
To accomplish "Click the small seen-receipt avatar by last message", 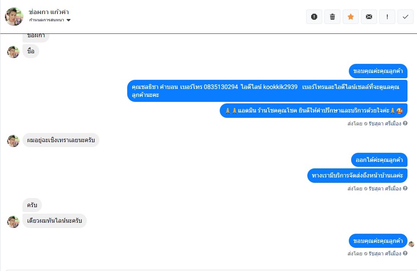I will 411,244.
